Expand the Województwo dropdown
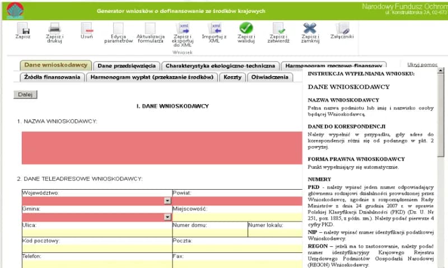The width and height of the screenshot is (448, 268). [167, 201]
